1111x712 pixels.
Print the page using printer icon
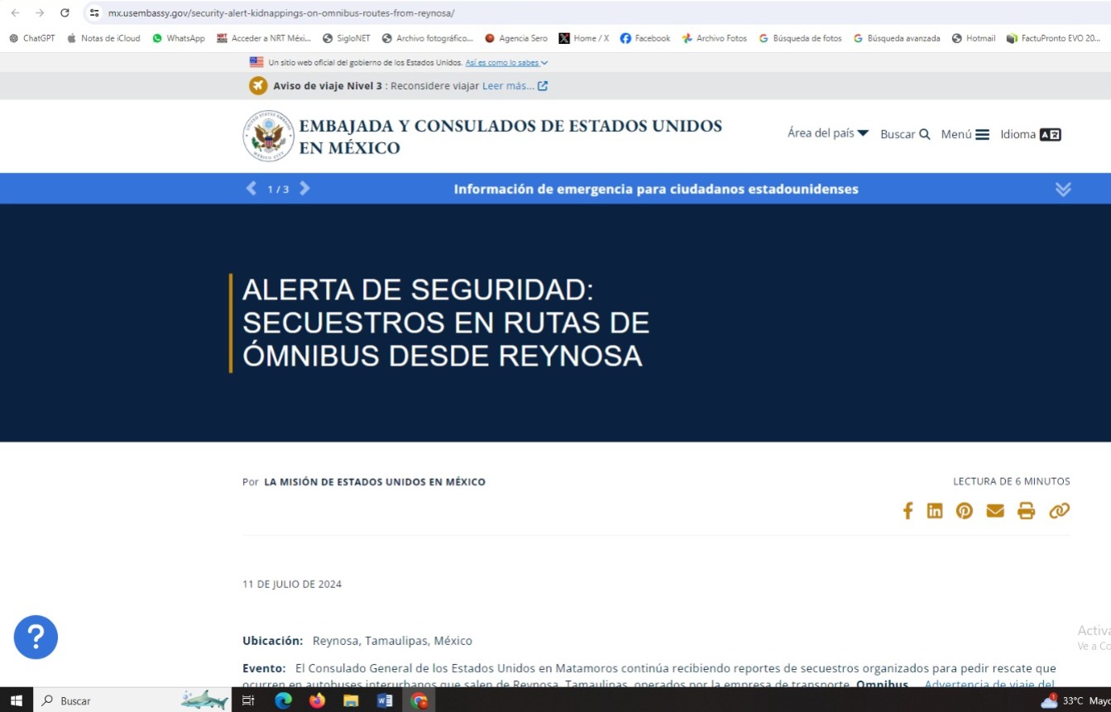tap(1026, 511)
